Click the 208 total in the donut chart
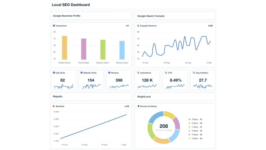This screenshot has width=266, height=150. [164, 126]
